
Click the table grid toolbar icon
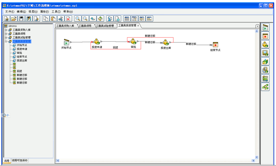coord(127,18)
